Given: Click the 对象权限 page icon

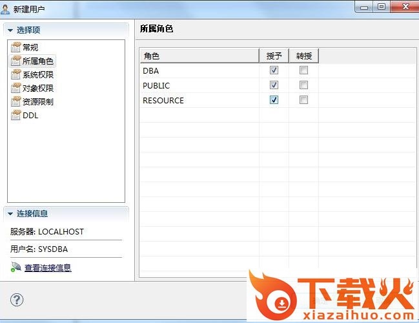Looking at the screenshot, I should click(15, 88).
